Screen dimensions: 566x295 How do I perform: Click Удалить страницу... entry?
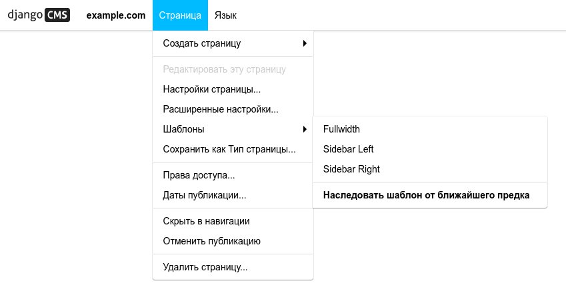click(233, 267)
